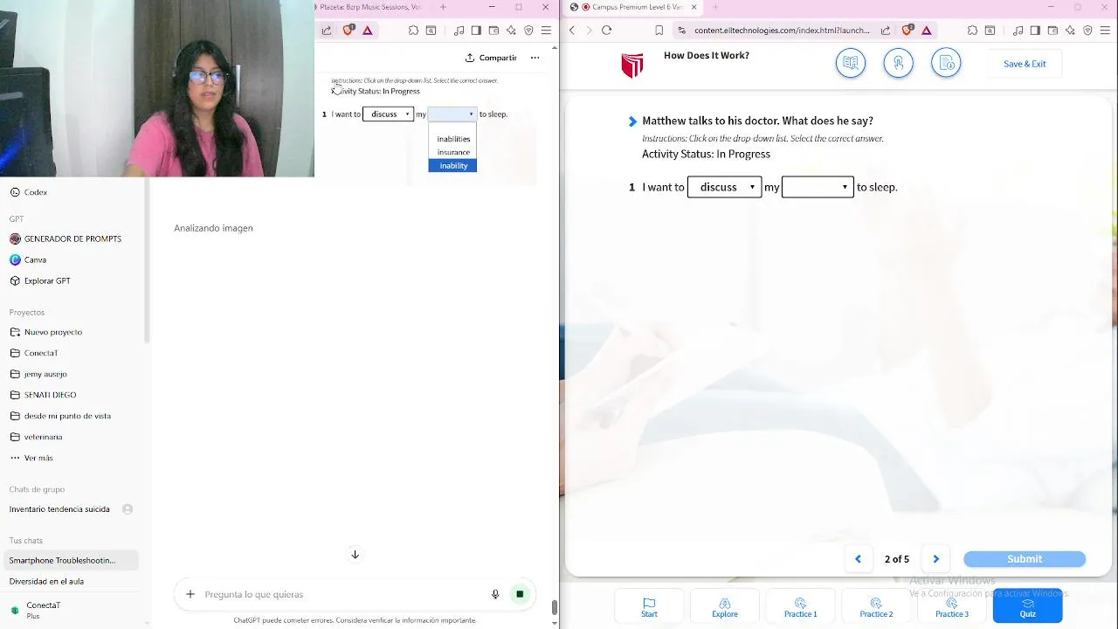Viewport: 1118px width, 629px height.
Task: Open the glossary book icon in lesson header
Action: [x=851, y=63]
